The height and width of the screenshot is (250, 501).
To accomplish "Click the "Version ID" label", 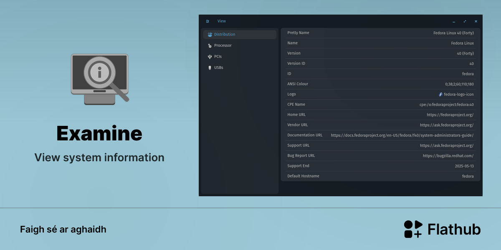I will 296,63.
